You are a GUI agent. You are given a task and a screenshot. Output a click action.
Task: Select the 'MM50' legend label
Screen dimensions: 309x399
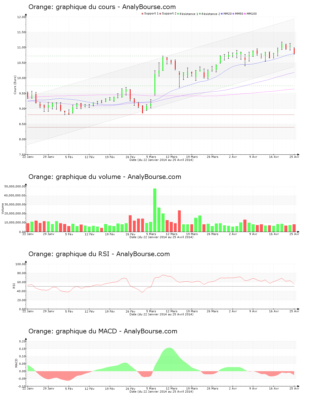[239, 14]
